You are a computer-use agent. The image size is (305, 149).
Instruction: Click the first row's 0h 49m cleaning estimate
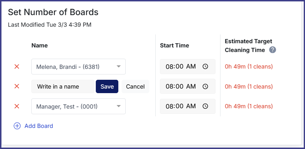pos(249,66)
